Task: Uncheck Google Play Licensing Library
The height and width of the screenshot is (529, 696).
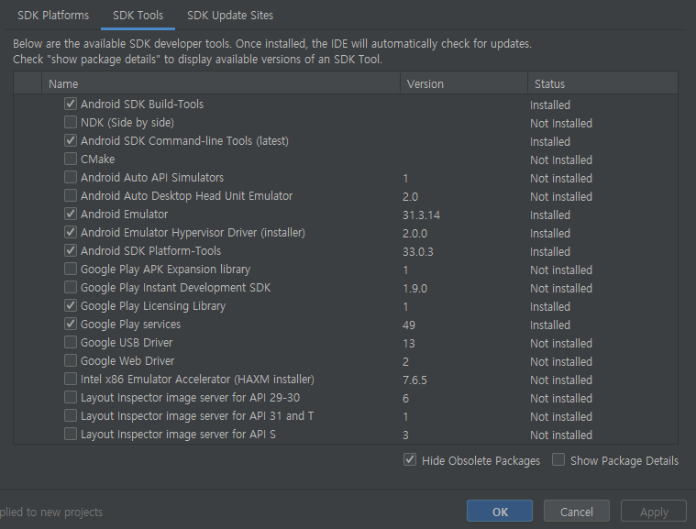Action: [x=70, y=306]
